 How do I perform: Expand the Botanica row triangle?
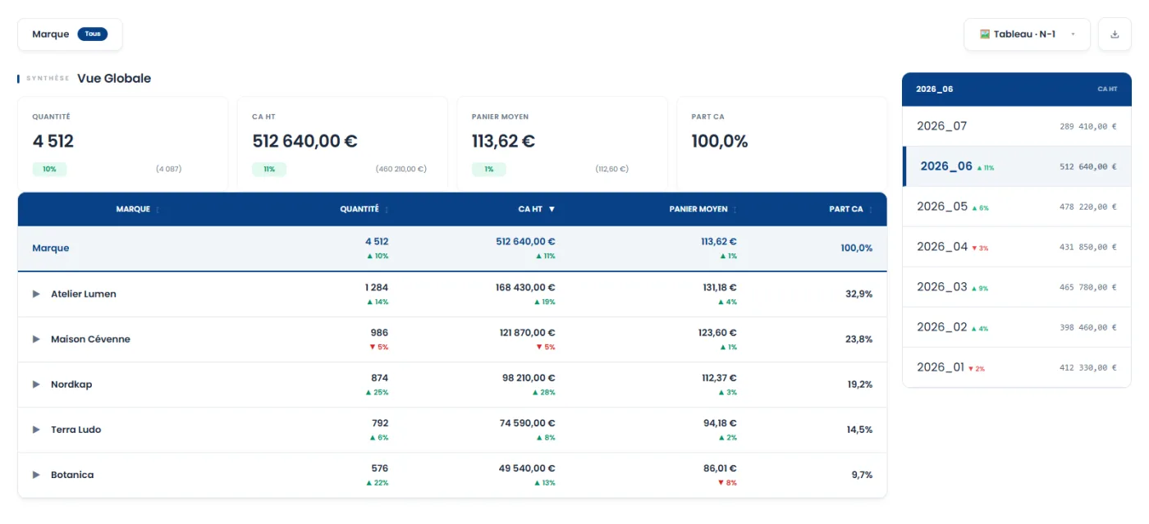coord(36,475)
